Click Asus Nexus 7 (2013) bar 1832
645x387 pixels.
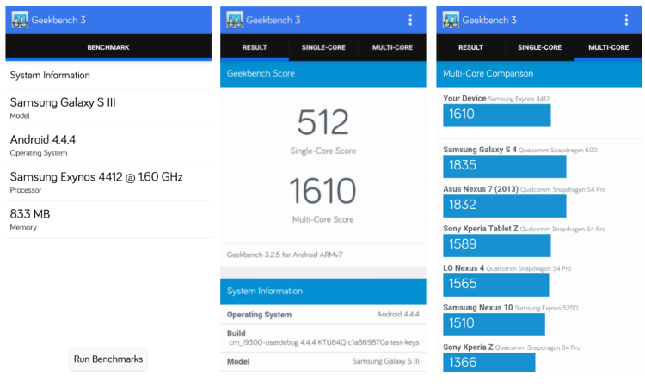coord(504,206)
